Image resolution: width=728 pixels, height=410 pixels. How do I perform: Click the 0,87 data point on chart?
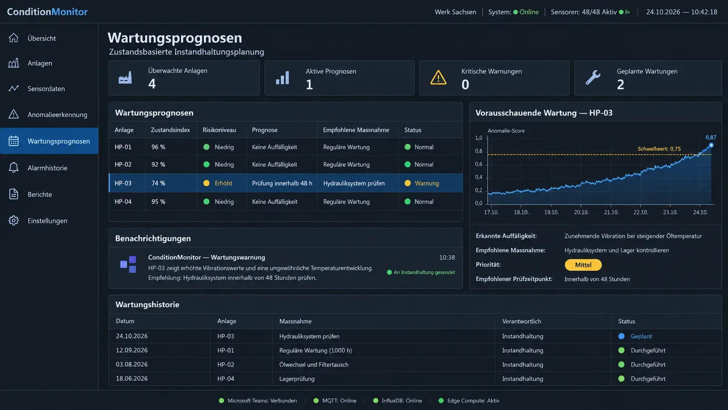(711, 145)
